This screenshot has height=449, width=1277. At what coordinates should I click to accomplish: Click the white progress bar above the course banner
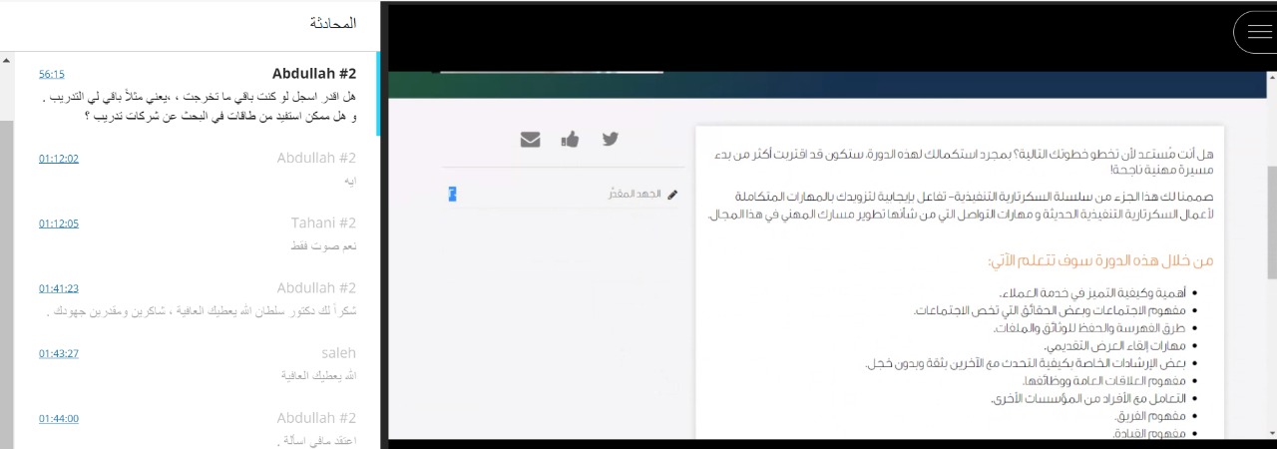point(551,71)
